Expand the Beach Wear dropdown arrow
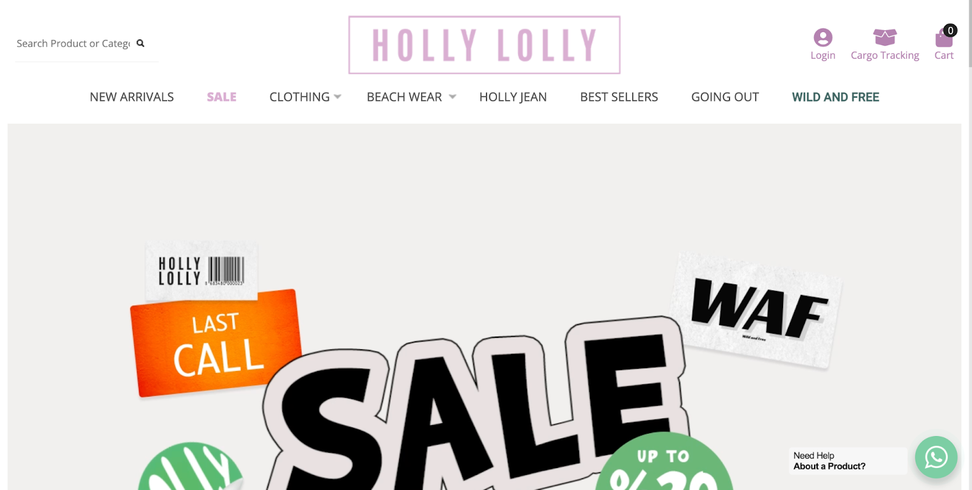The image size is (972, 490). [452, 97]
